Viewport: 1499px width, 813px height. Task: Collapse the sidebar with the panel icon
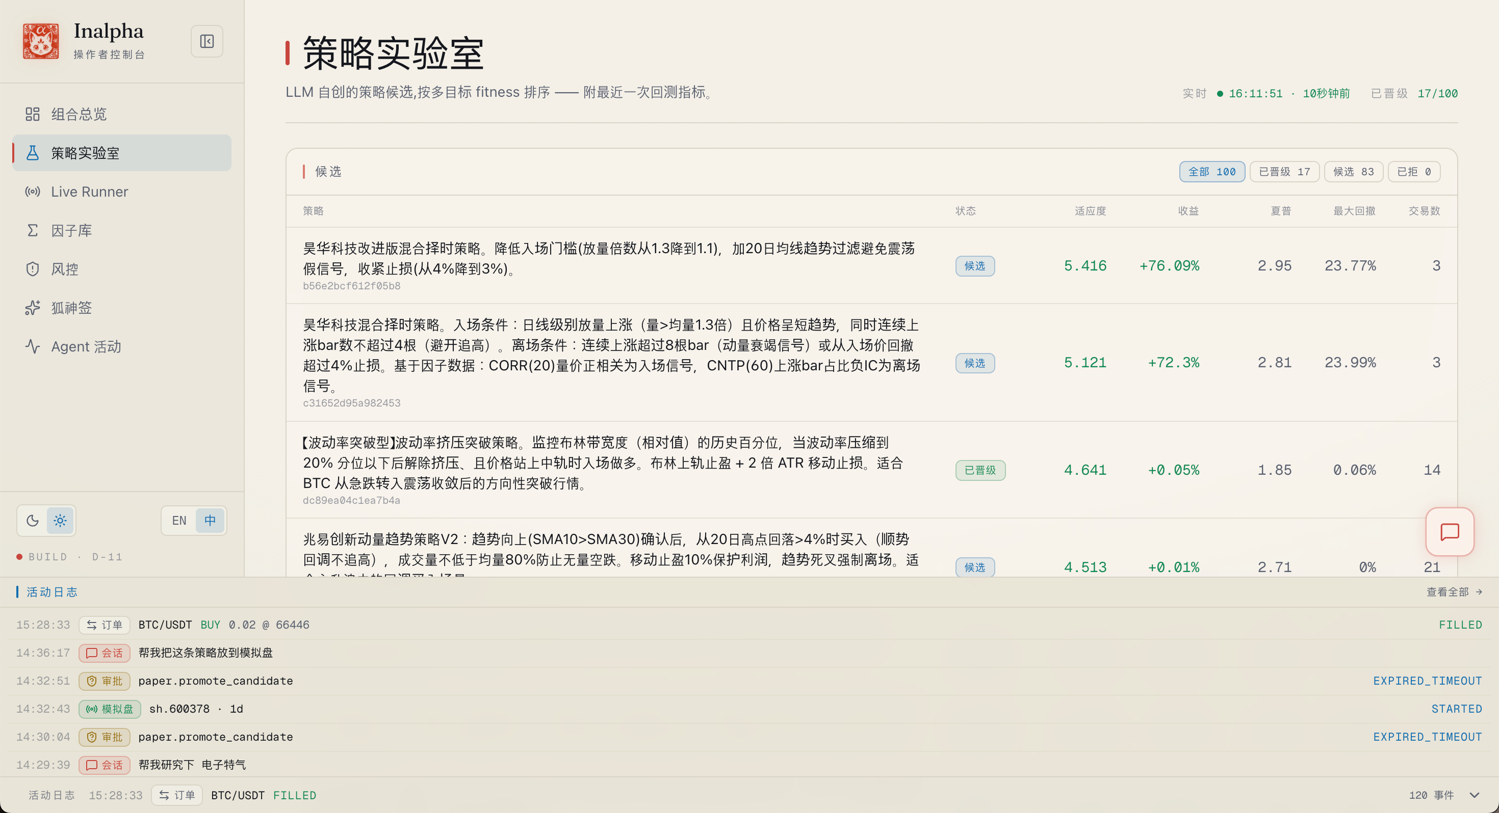206,41
